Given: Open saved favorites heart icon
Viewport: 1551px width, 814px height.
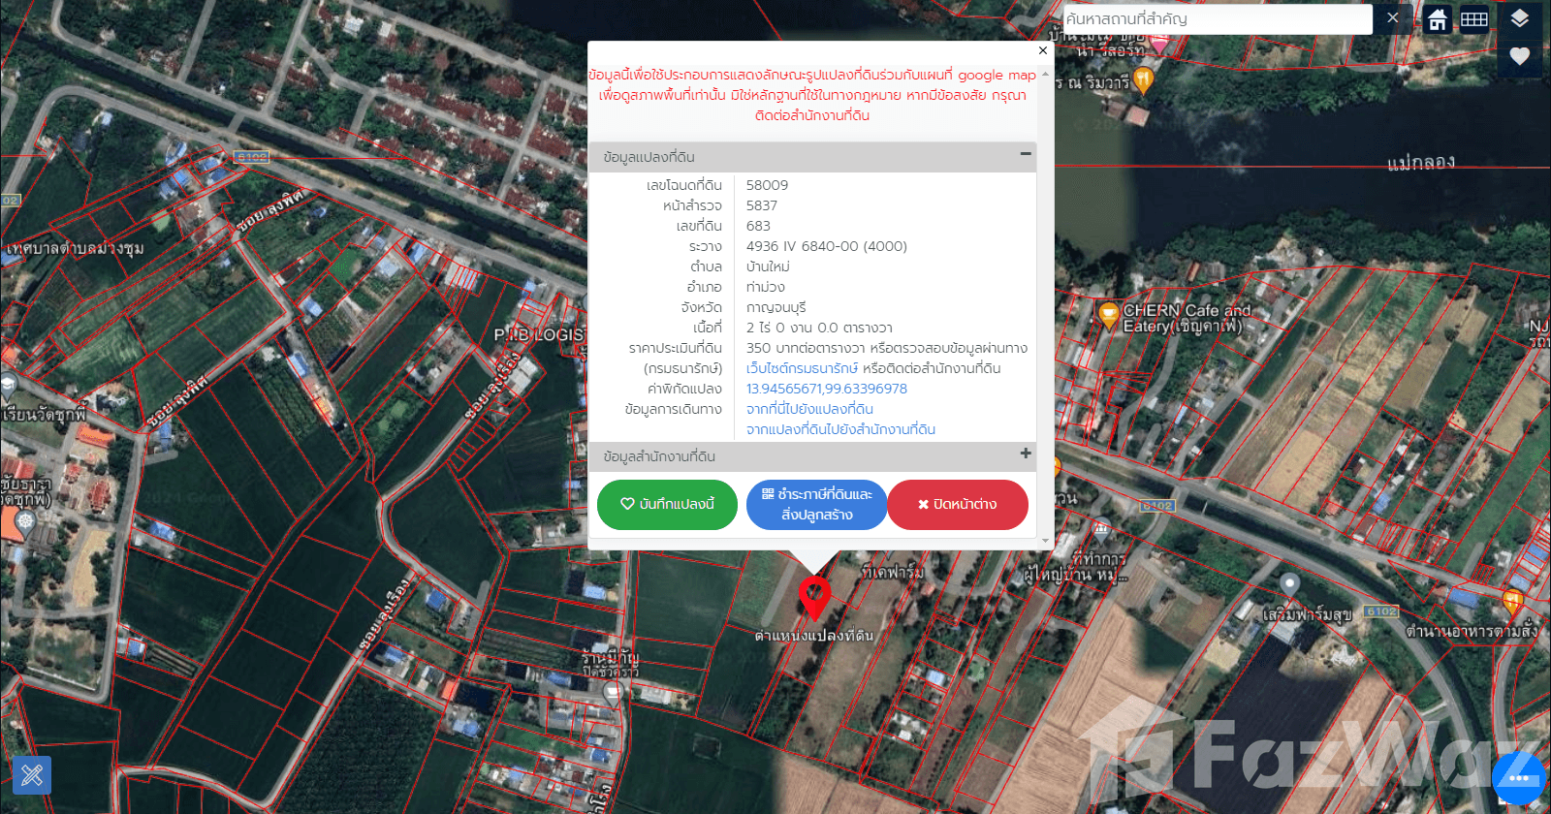Looking at the screenshot, I should point(1519,56).
